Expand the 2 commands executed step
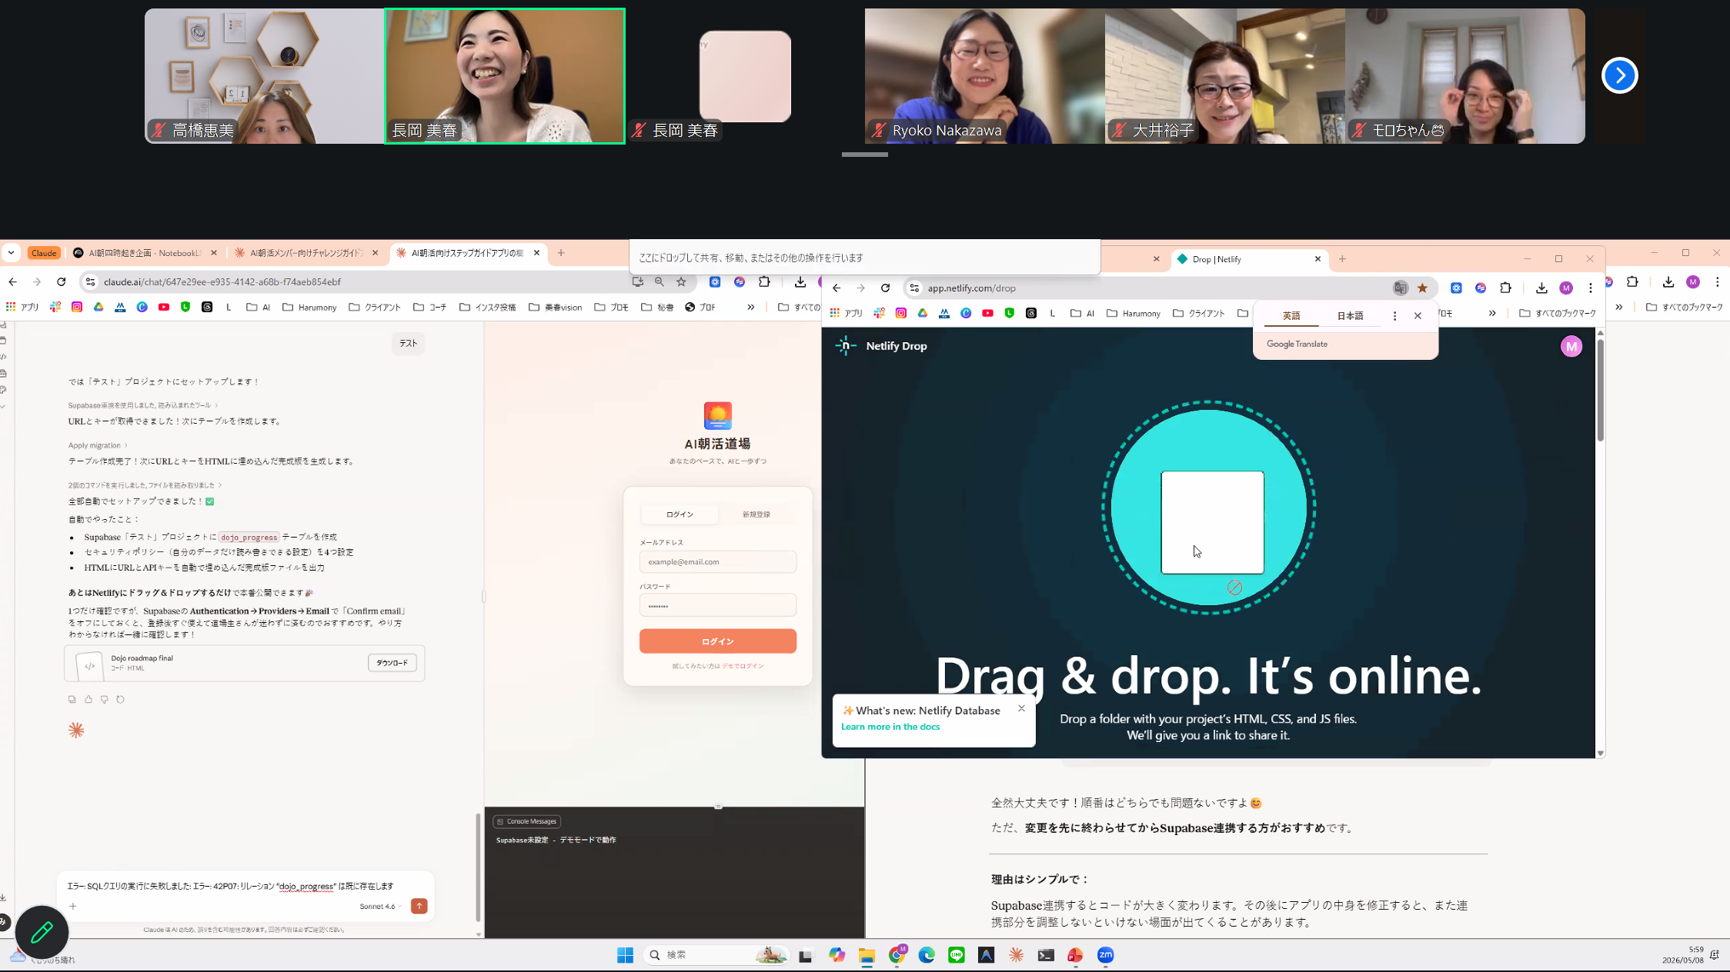1730x972 pixels. [x=145, y=485]
